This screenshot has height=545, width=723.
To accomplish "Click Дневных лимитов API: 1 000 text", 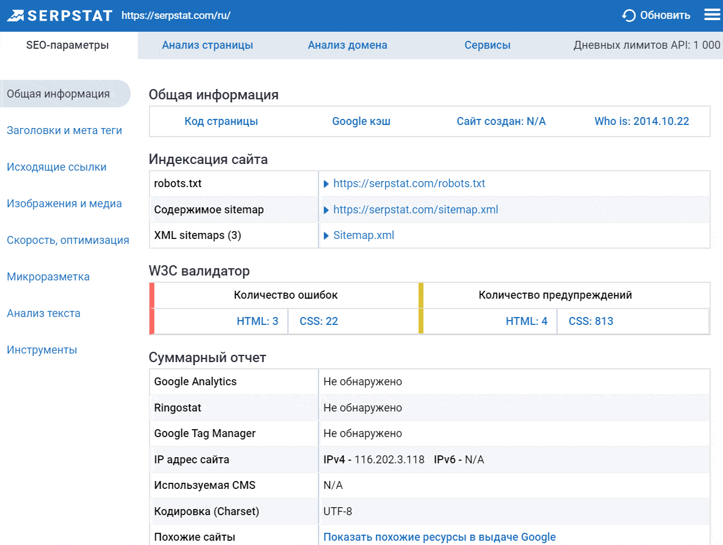I will 647,45.
